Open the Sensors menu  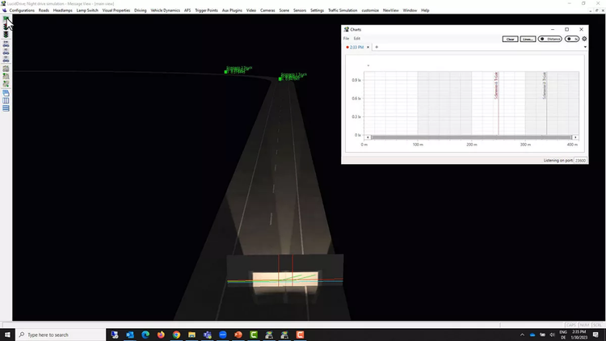[x=300, y=11]
